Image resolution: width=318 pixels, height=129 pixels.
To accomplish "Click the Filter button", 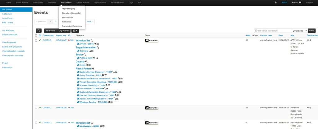I will [x=312, y=31].
